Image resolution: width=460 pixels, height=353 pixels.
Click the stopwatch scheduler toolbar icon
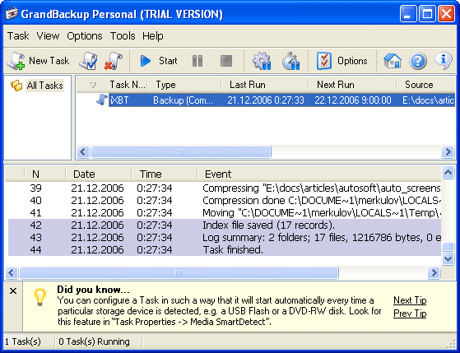[x=291, y=61]
